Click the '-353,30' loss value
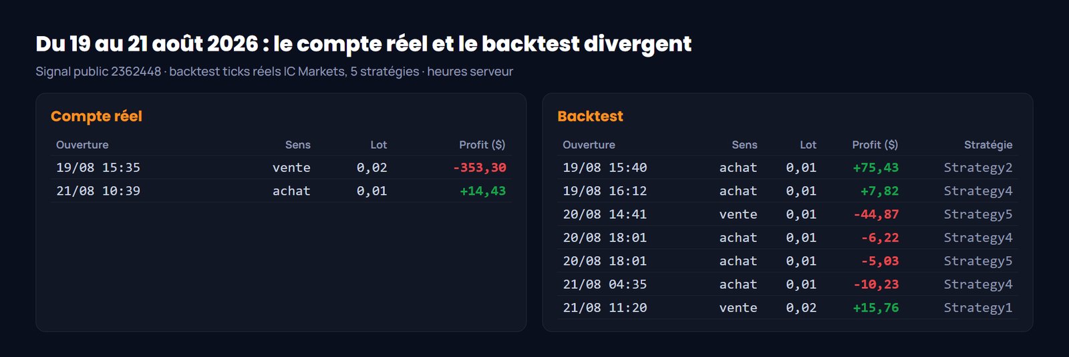Viewport: 1069px width, 357px height. point(480,167)
